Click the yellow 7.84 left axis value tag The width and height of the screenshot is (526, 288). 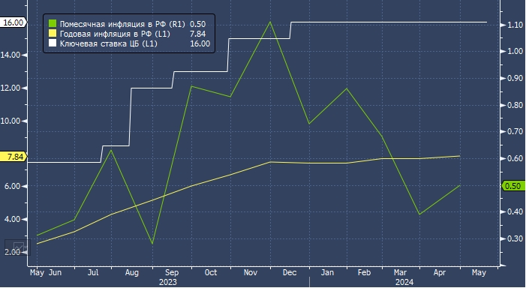13,157
